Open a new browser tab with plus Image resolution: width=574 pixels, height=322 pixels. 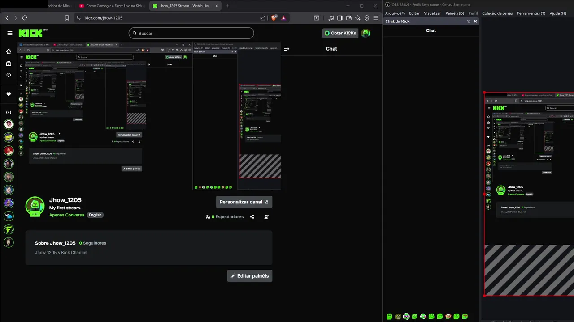click(x=228, y=6)
